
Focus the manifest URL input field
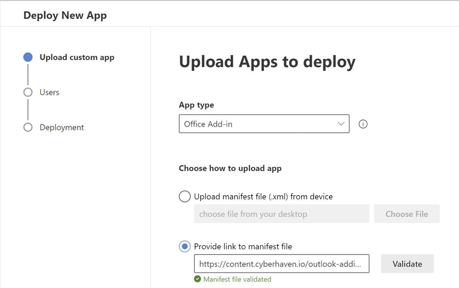click(x=281, y=264)
